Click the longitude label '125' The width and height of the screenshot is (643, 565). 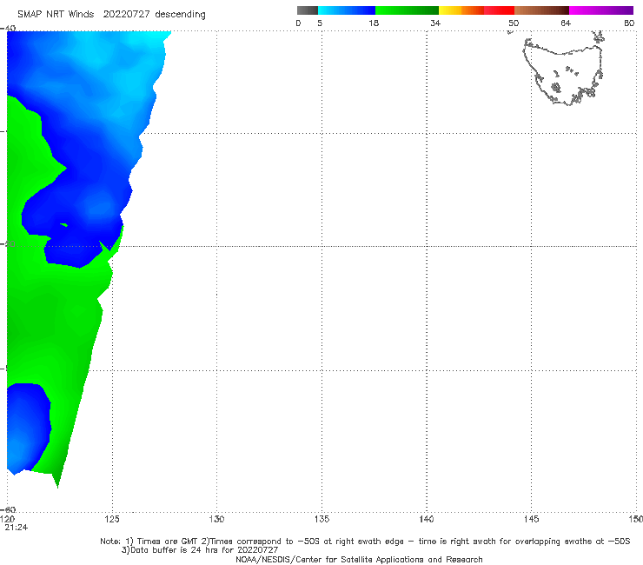point(112,520)
